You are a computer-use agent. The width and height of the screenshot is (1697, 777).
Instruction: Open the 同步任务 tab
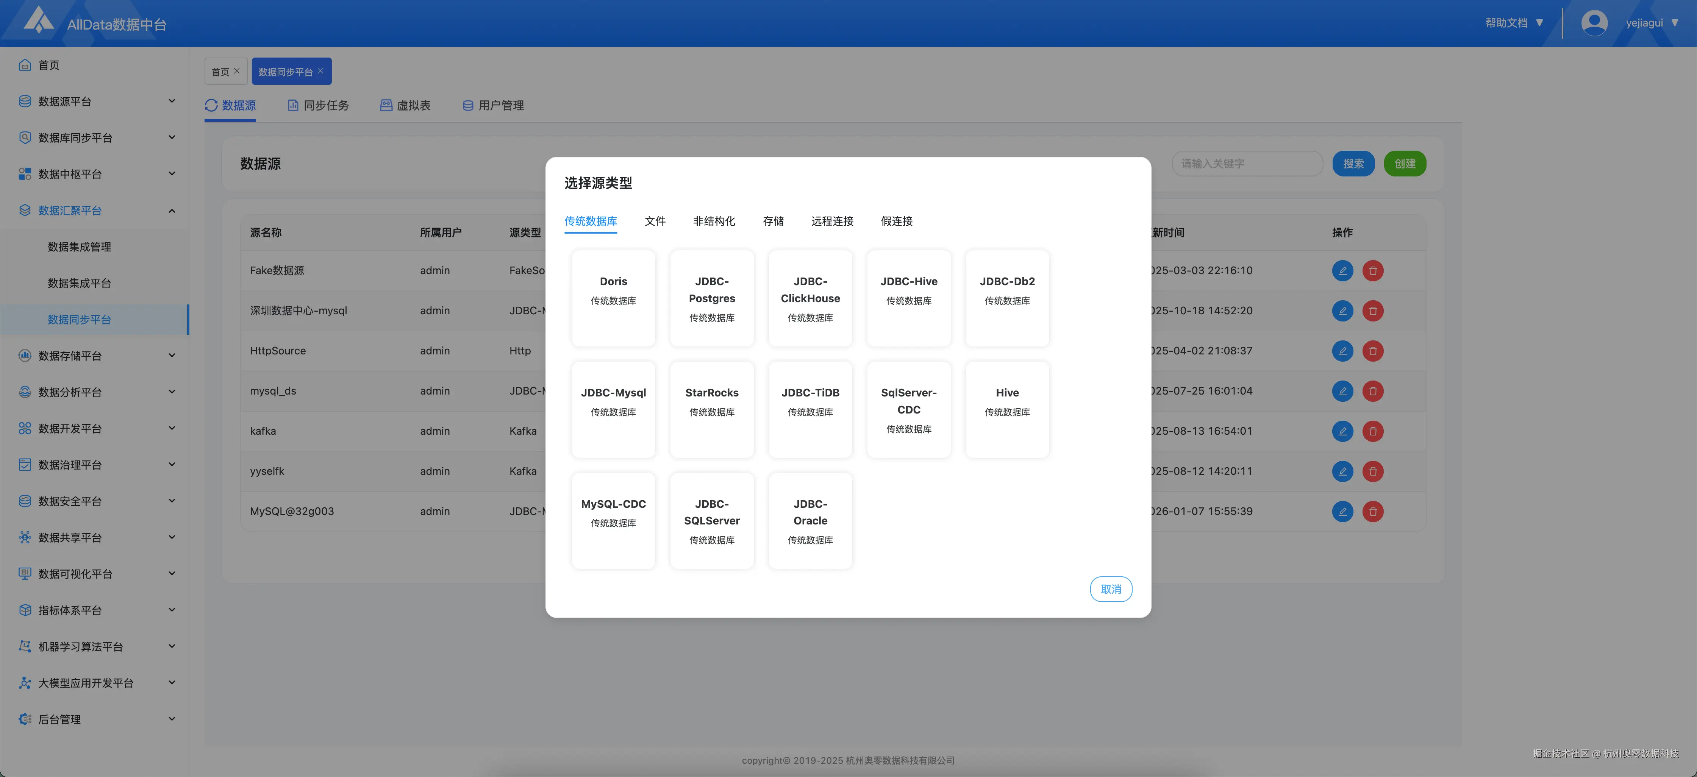point(318,105)
